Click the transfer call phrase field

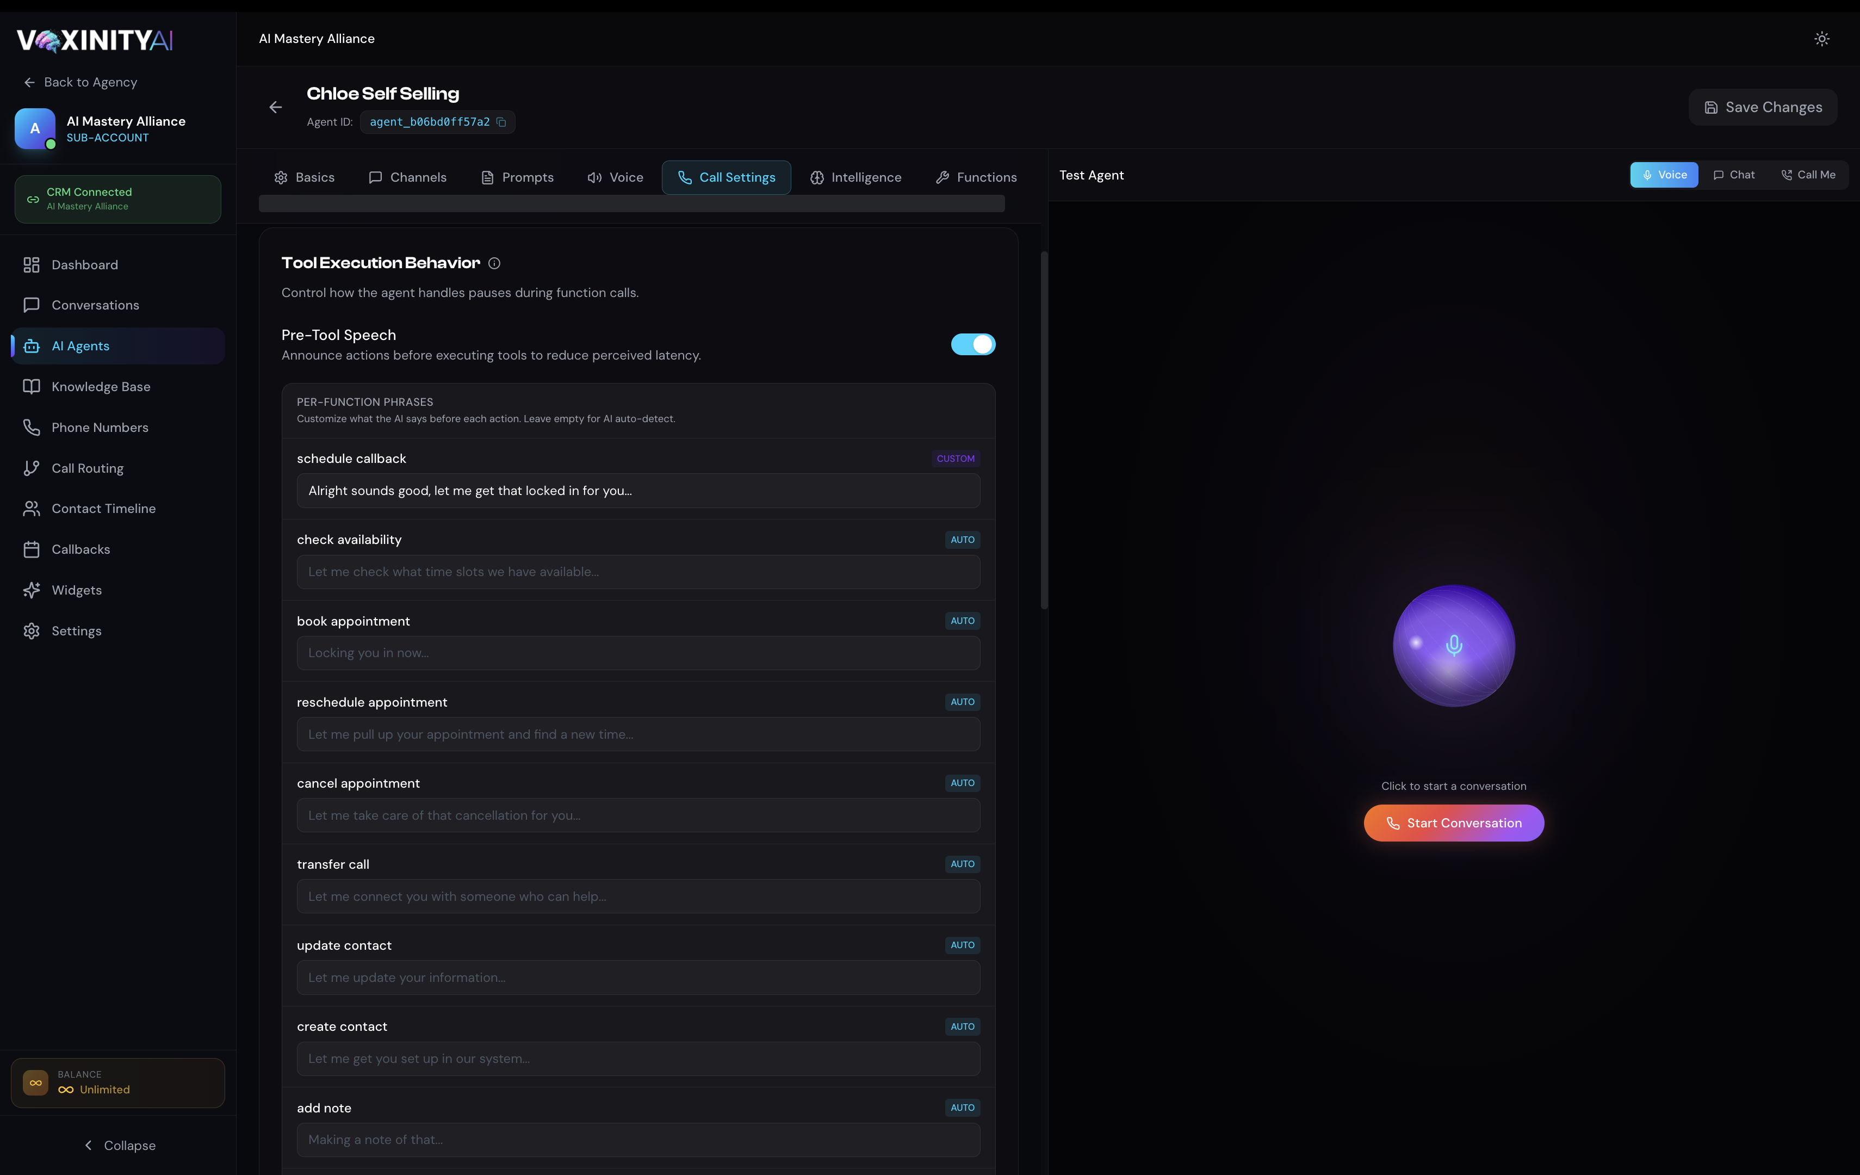tap(638, 897)
